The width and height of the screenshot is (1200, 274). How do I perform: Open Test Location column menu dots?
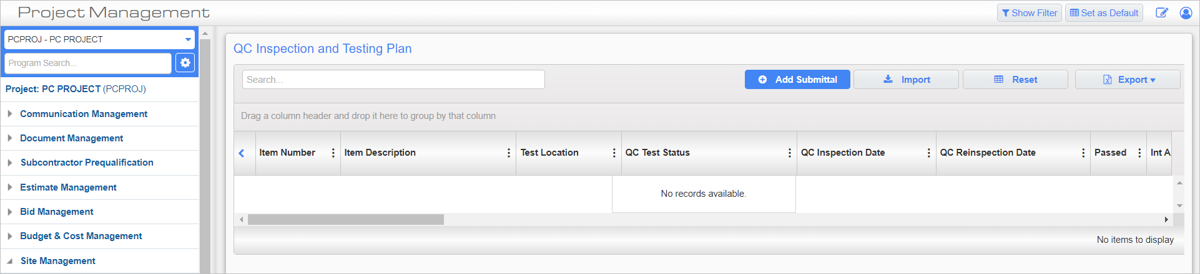614,153
